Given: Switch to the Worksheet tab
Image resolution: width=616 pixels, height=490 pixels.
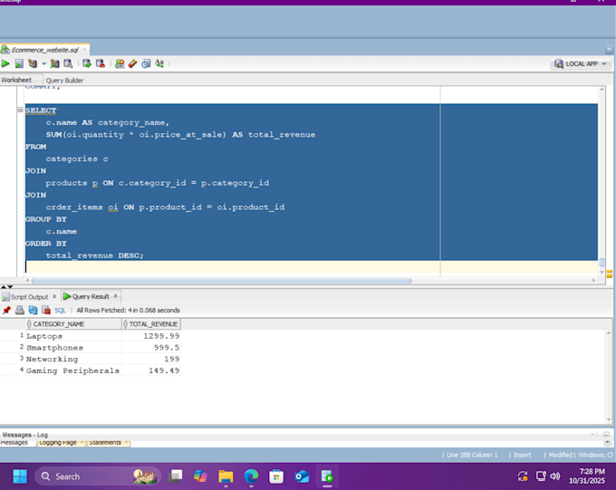Looking at the screenshot, I should point(16,80).
